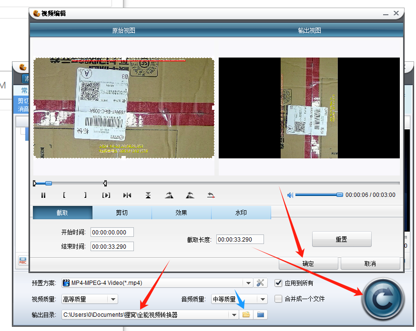Switch to the 水印 tab
Viewport: 416px width, 331px height.
click(241, 213)
